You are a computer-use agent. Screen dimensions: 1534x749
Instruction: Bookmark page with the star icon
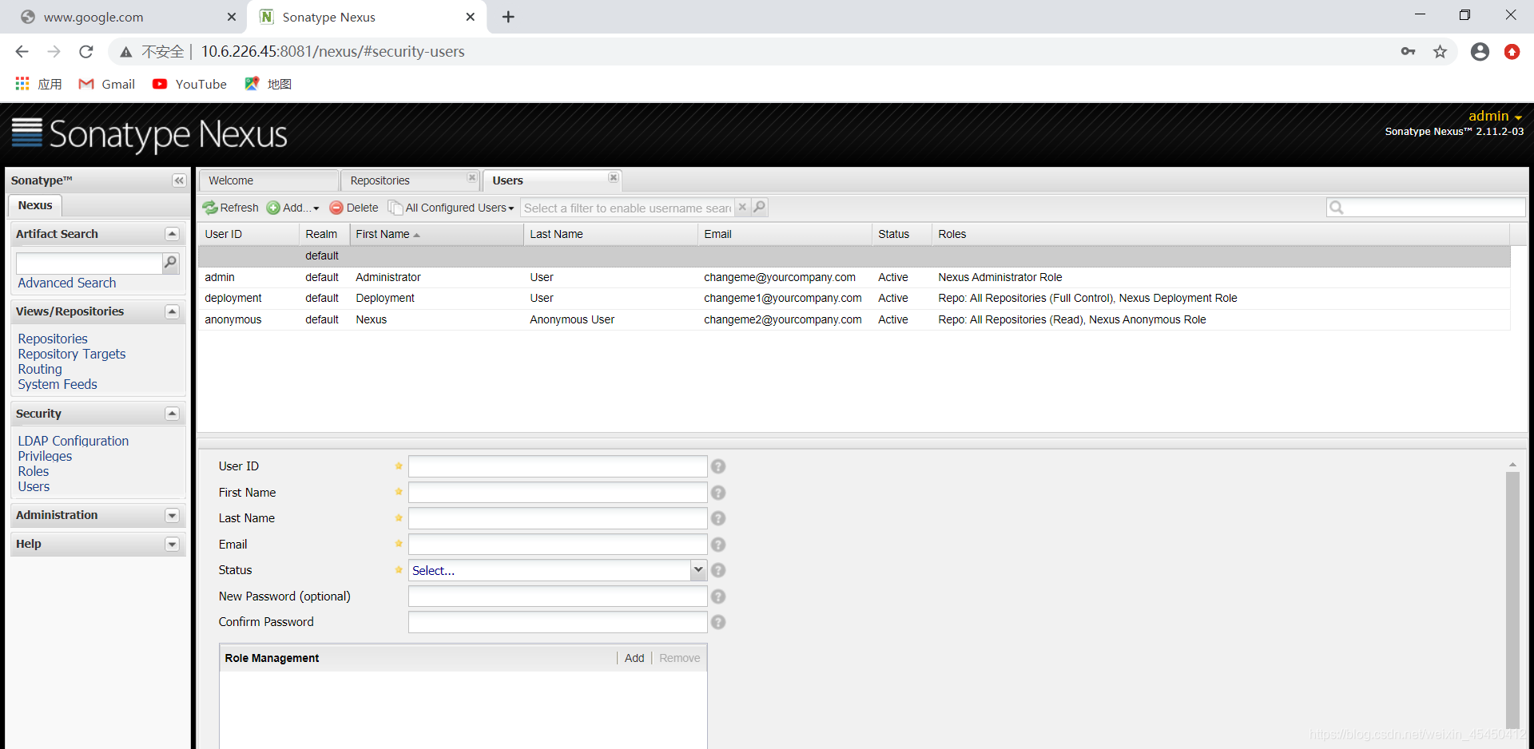(1440, 52)
